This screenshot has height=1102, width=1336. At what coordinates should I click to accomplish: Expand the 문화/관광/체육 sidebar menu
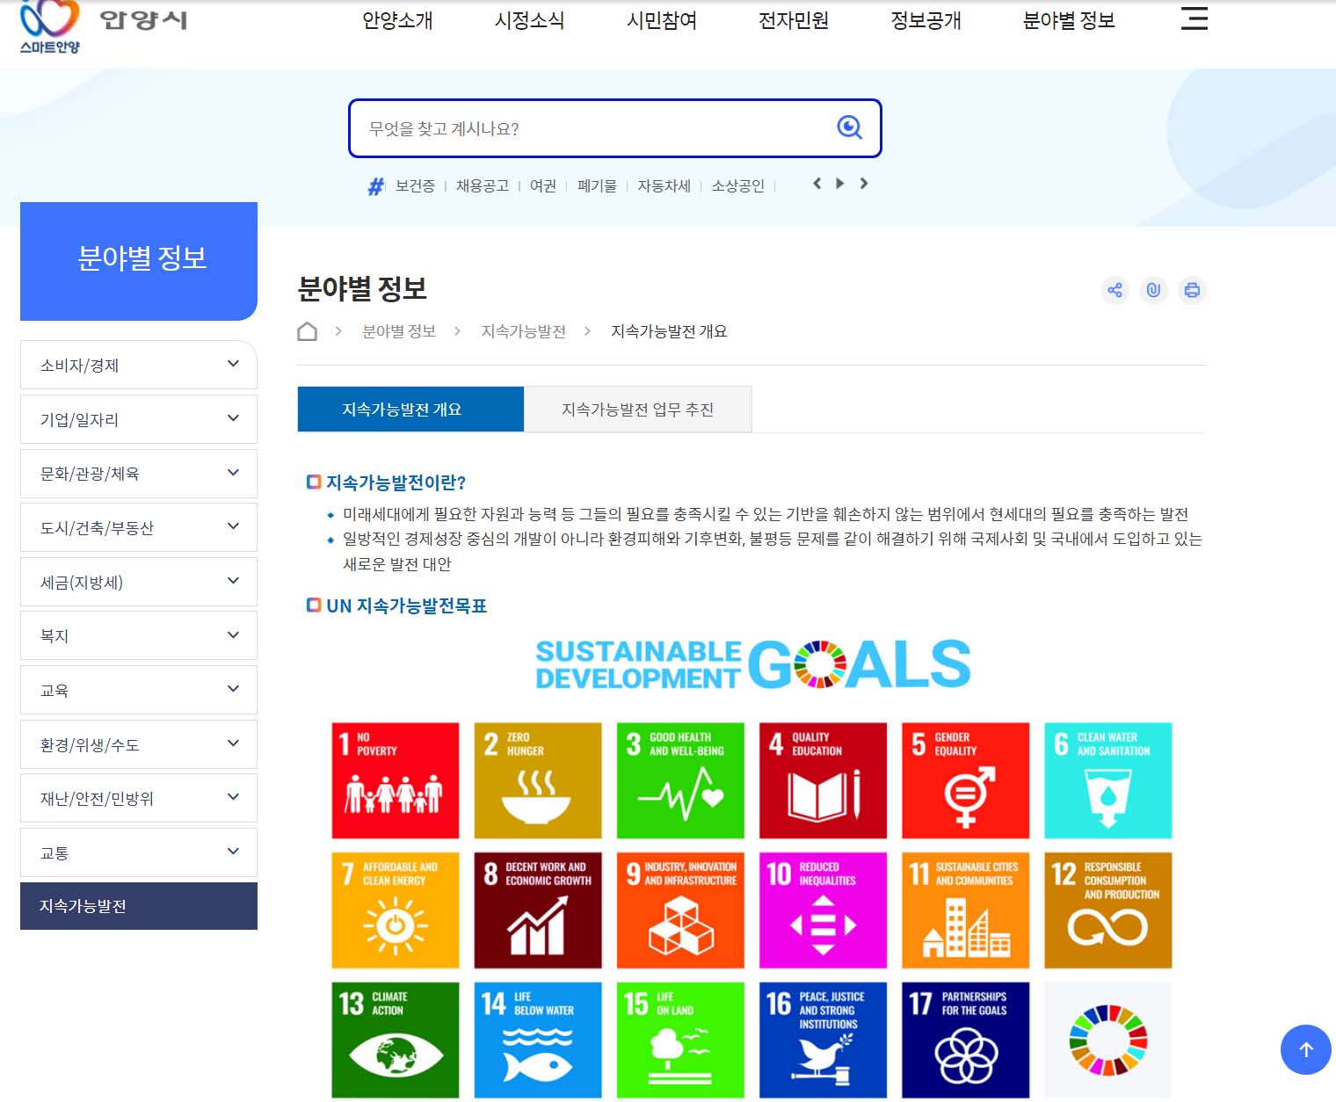coord(139,474)
